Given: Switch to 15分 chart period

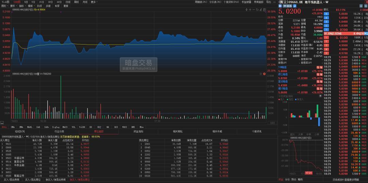Looking at the screenshot, I should (41, 2).
